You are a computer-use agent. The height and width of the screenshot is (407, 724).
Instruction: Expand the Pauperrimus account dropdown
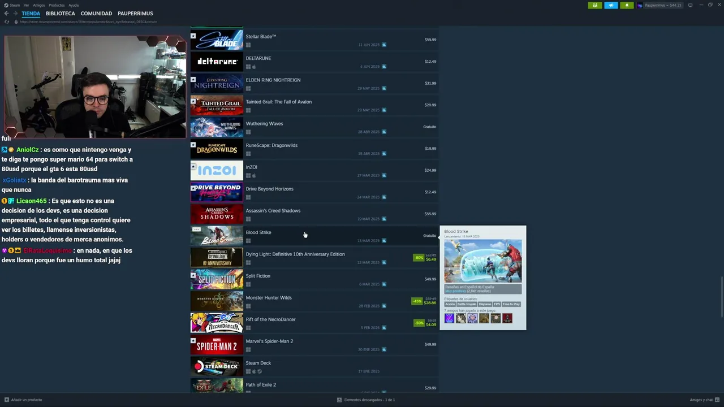pos(663,5)
